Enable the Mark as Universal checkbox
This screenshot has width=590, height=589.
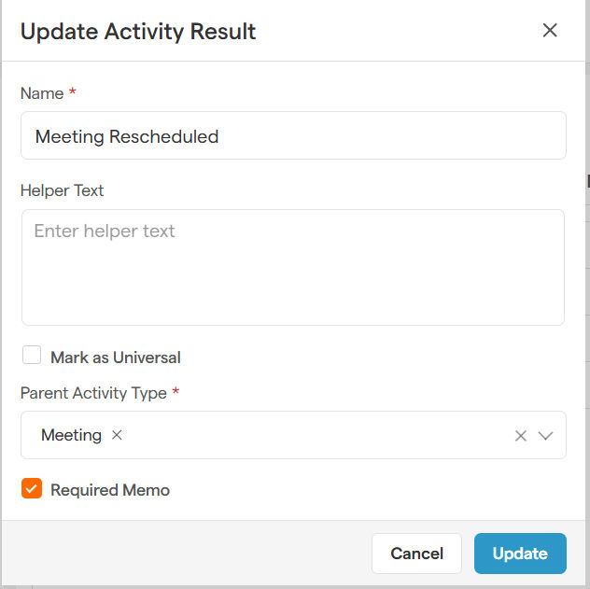click(33, 356)
